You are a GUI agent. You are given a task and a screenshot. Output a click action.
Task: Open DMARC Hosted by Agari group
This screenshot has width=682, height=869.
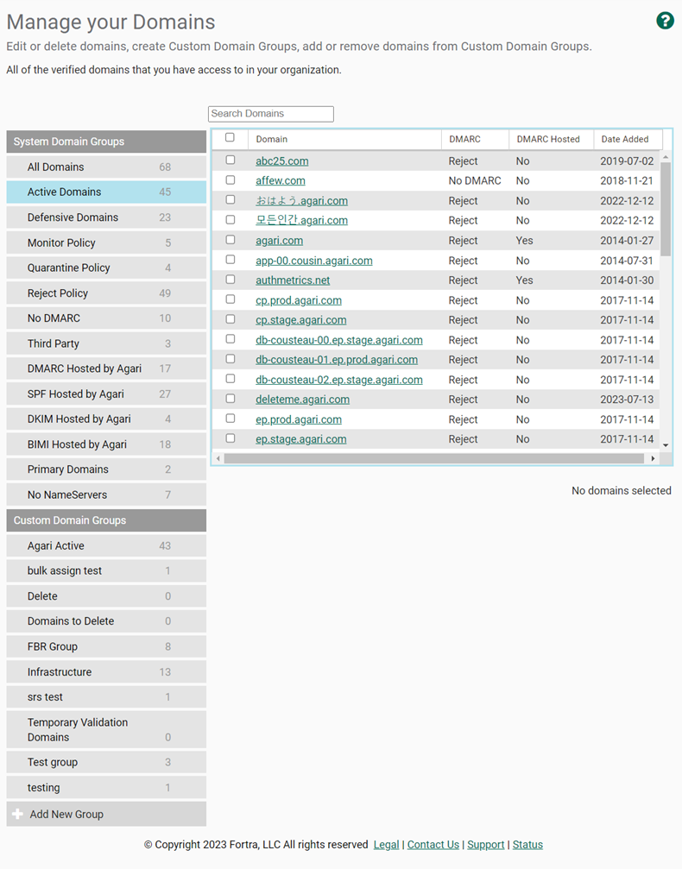(106, 368)
